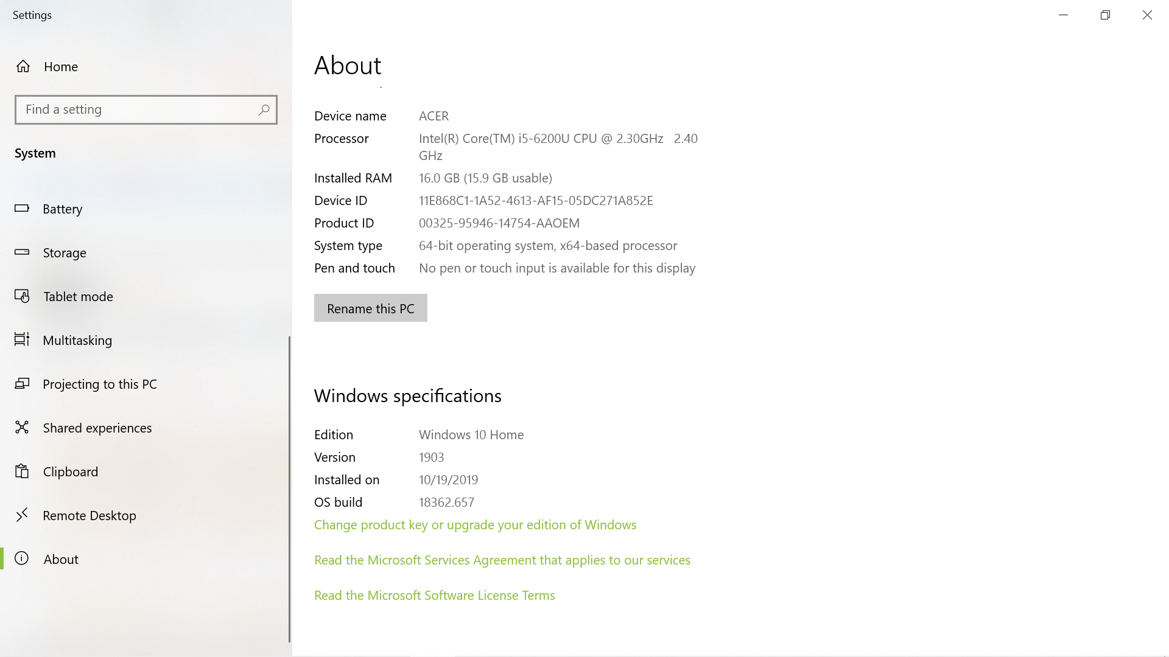
Task: Click the Clipboard icon
Action: [22, 471]
